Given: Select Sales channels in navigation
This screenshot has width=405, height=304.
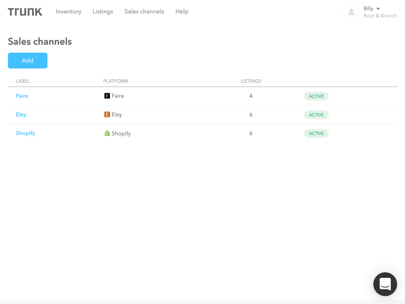Looking at the screenshot, I should 144,12.
